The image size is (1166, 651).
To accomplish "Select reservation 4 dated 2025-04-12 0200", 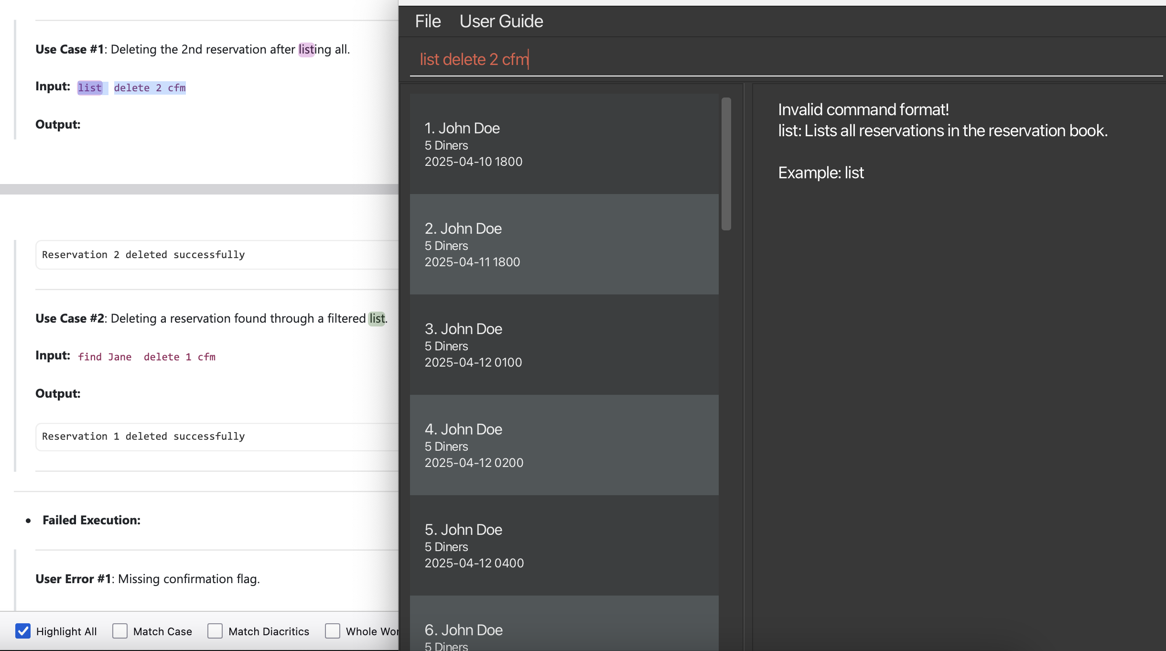I will click(x=564, y=445).
